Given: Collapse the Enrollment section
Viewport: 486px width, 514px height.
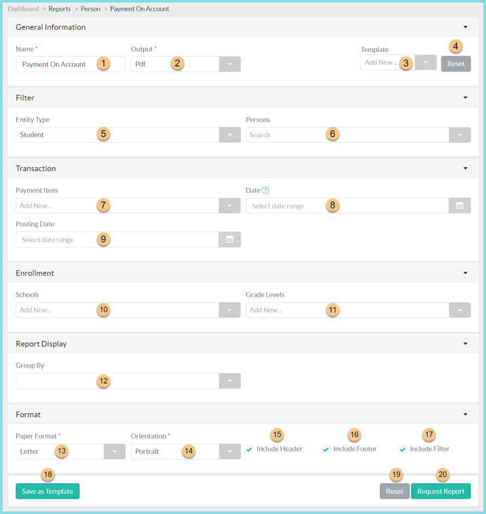Looking at the screenshot, I should [x=465, y=273].
